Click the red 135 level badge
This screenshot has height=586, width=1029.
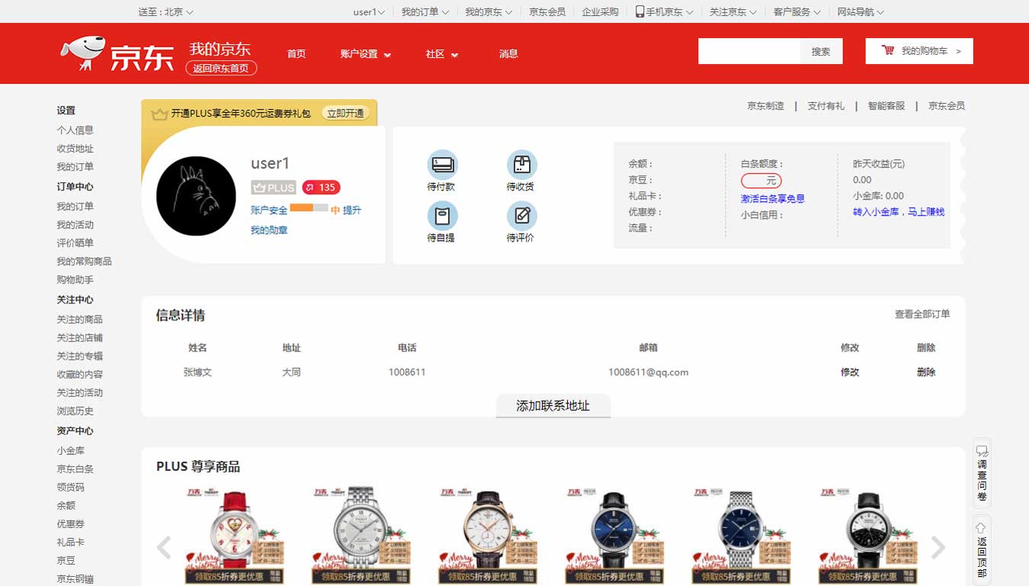321,187
